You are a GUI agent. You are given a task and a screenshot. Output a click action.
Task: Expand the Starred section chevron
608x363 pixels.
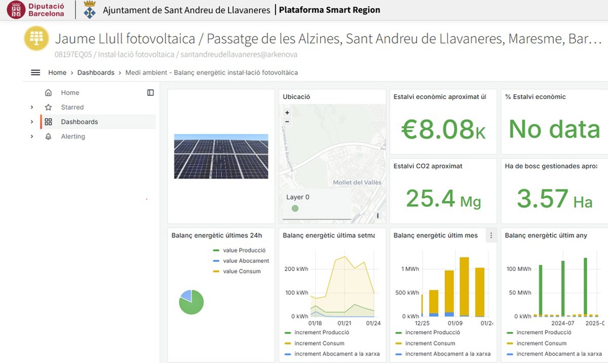(x=32, y=107)
